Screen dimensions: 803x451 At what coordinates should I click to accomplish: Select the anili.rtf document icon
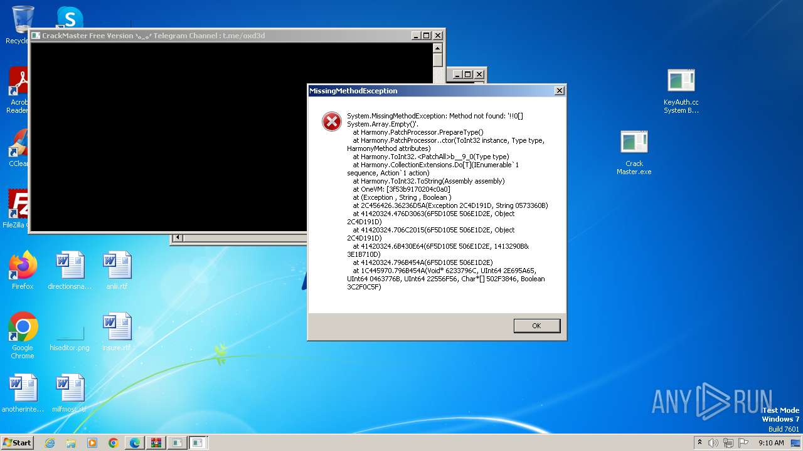(117, 270)
